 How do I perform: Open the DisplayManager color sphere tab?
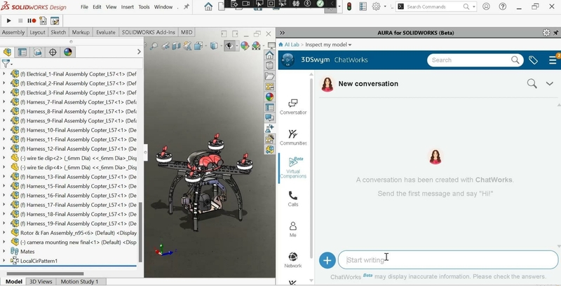click(68, 52)
